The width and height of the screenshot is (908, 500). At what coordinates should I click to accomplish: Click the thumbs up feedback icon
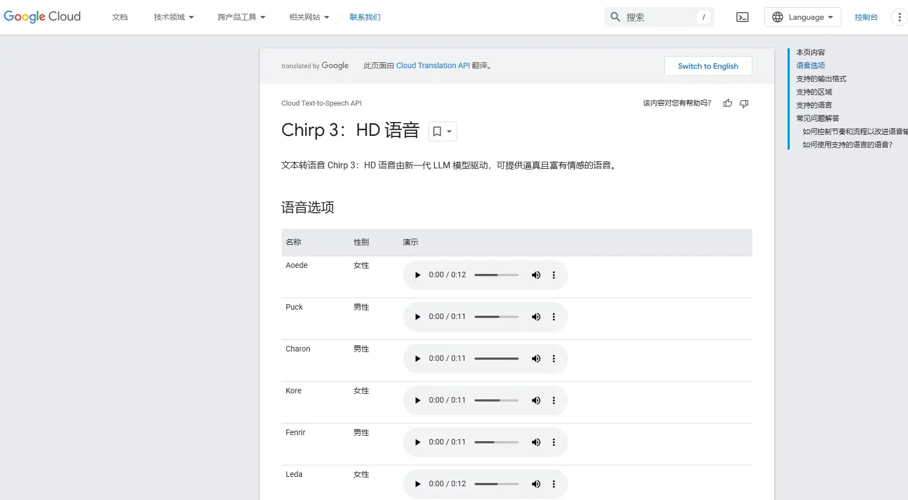728,103
